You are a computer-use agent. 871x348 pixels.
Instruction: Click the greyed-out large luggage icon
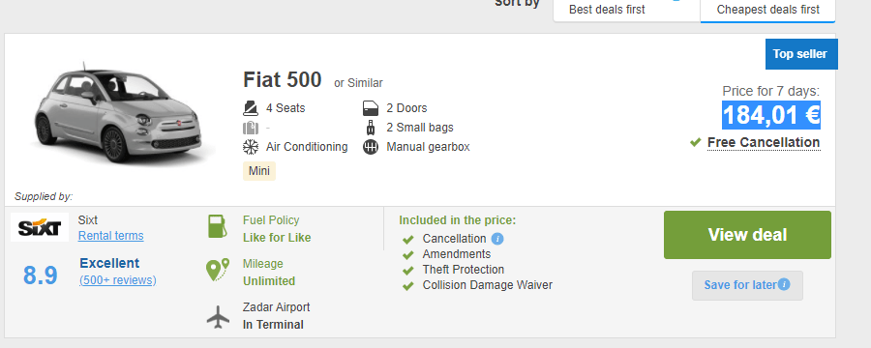251,128
